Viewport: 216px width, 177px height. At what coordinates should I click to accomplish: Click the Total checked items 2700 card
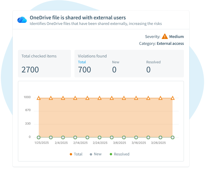[44, 64]
